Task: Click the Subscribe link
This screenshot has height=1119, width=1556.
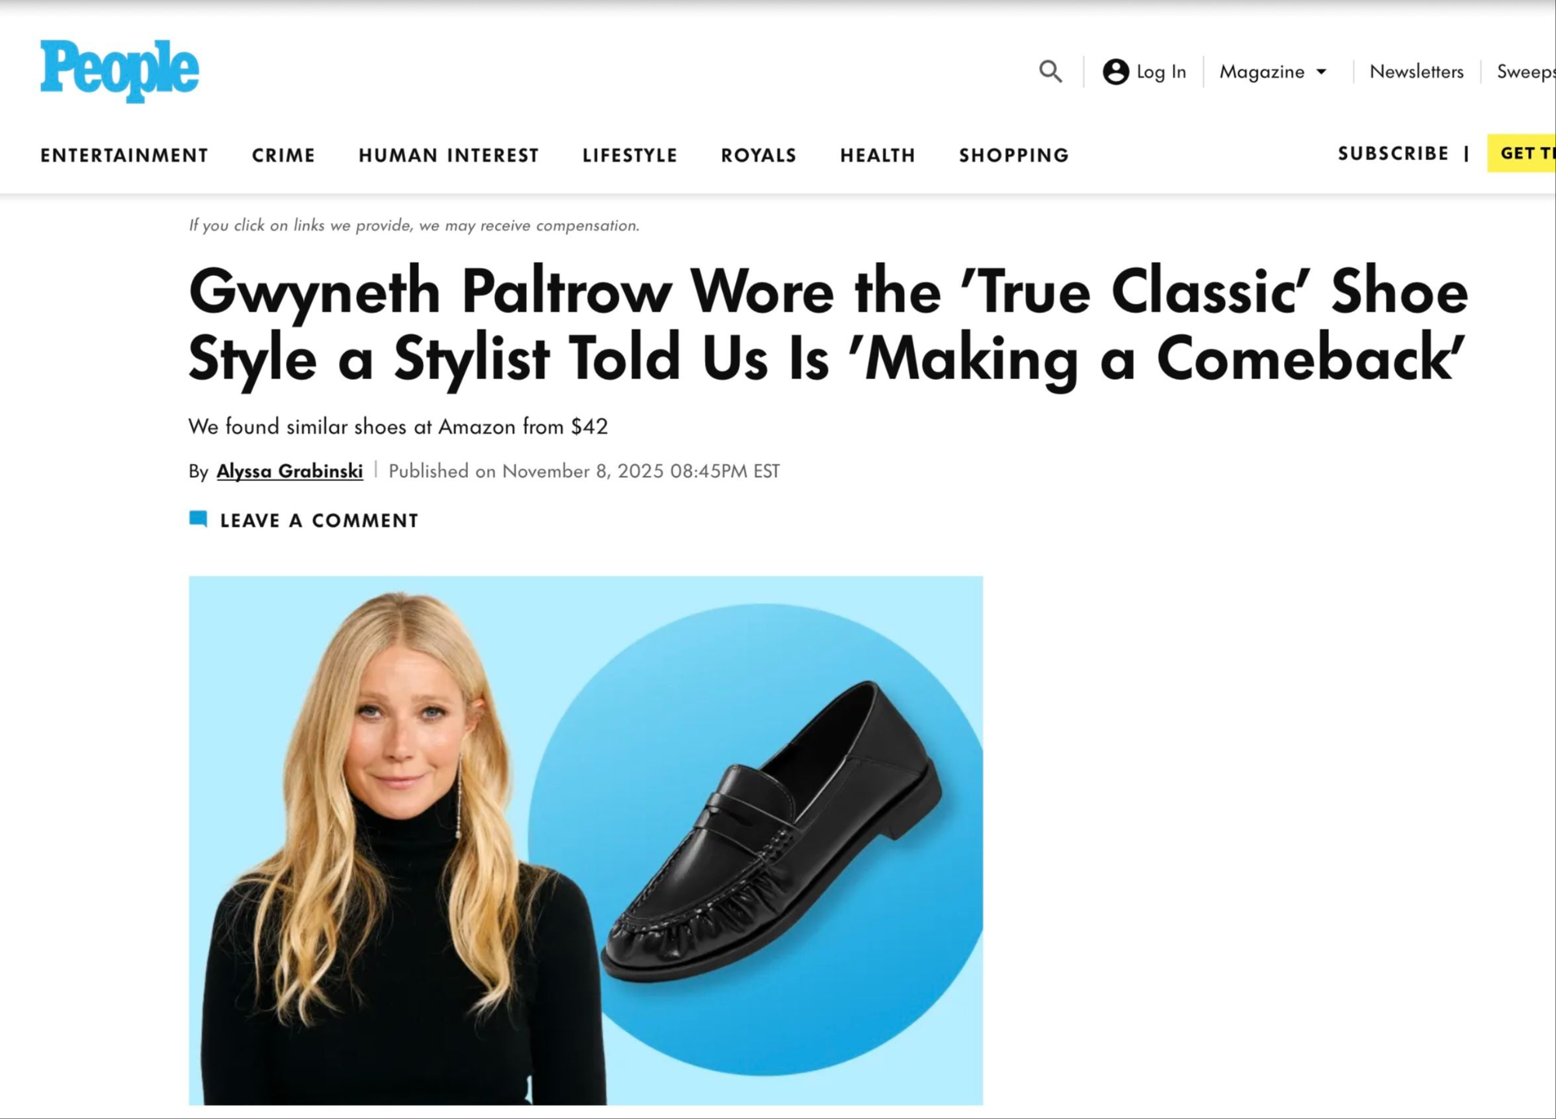Action: click(x=1393, y=154)
